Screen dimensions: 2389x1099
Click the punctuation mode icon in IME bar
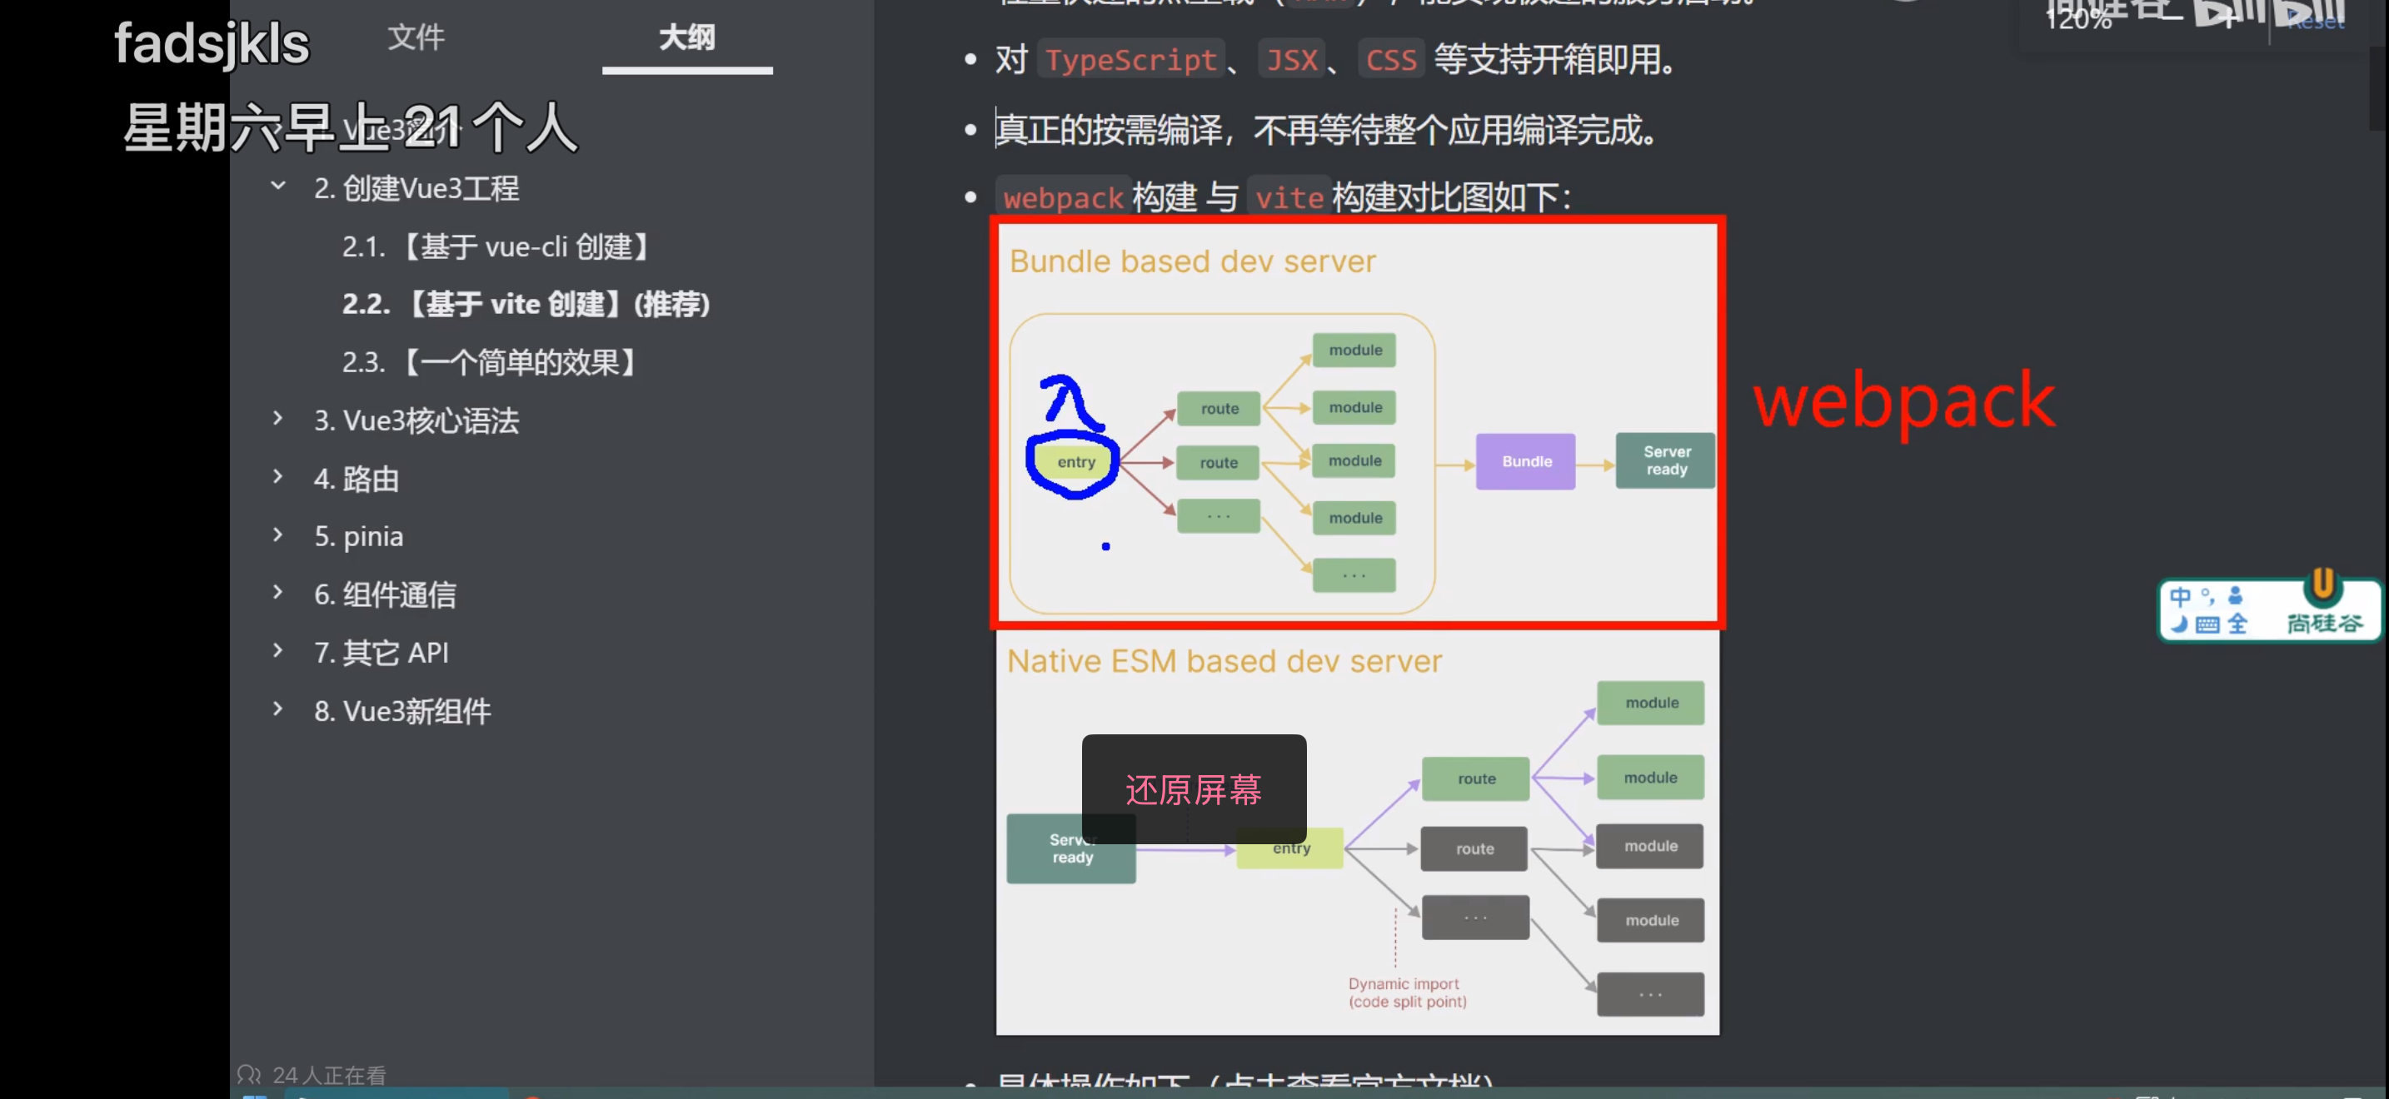tap(2207, 596)
